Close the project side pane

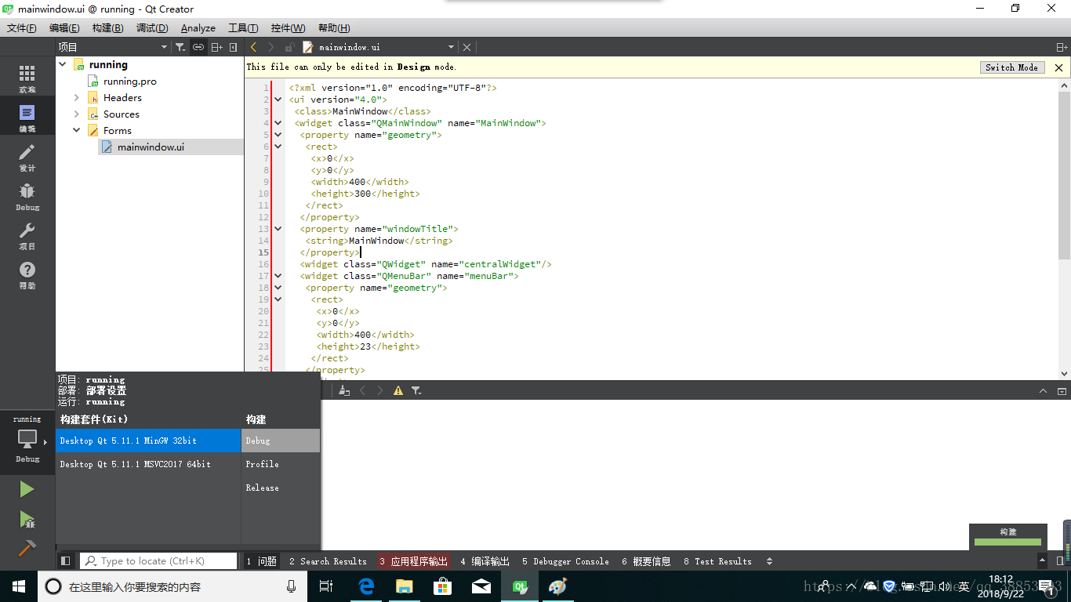234,47
